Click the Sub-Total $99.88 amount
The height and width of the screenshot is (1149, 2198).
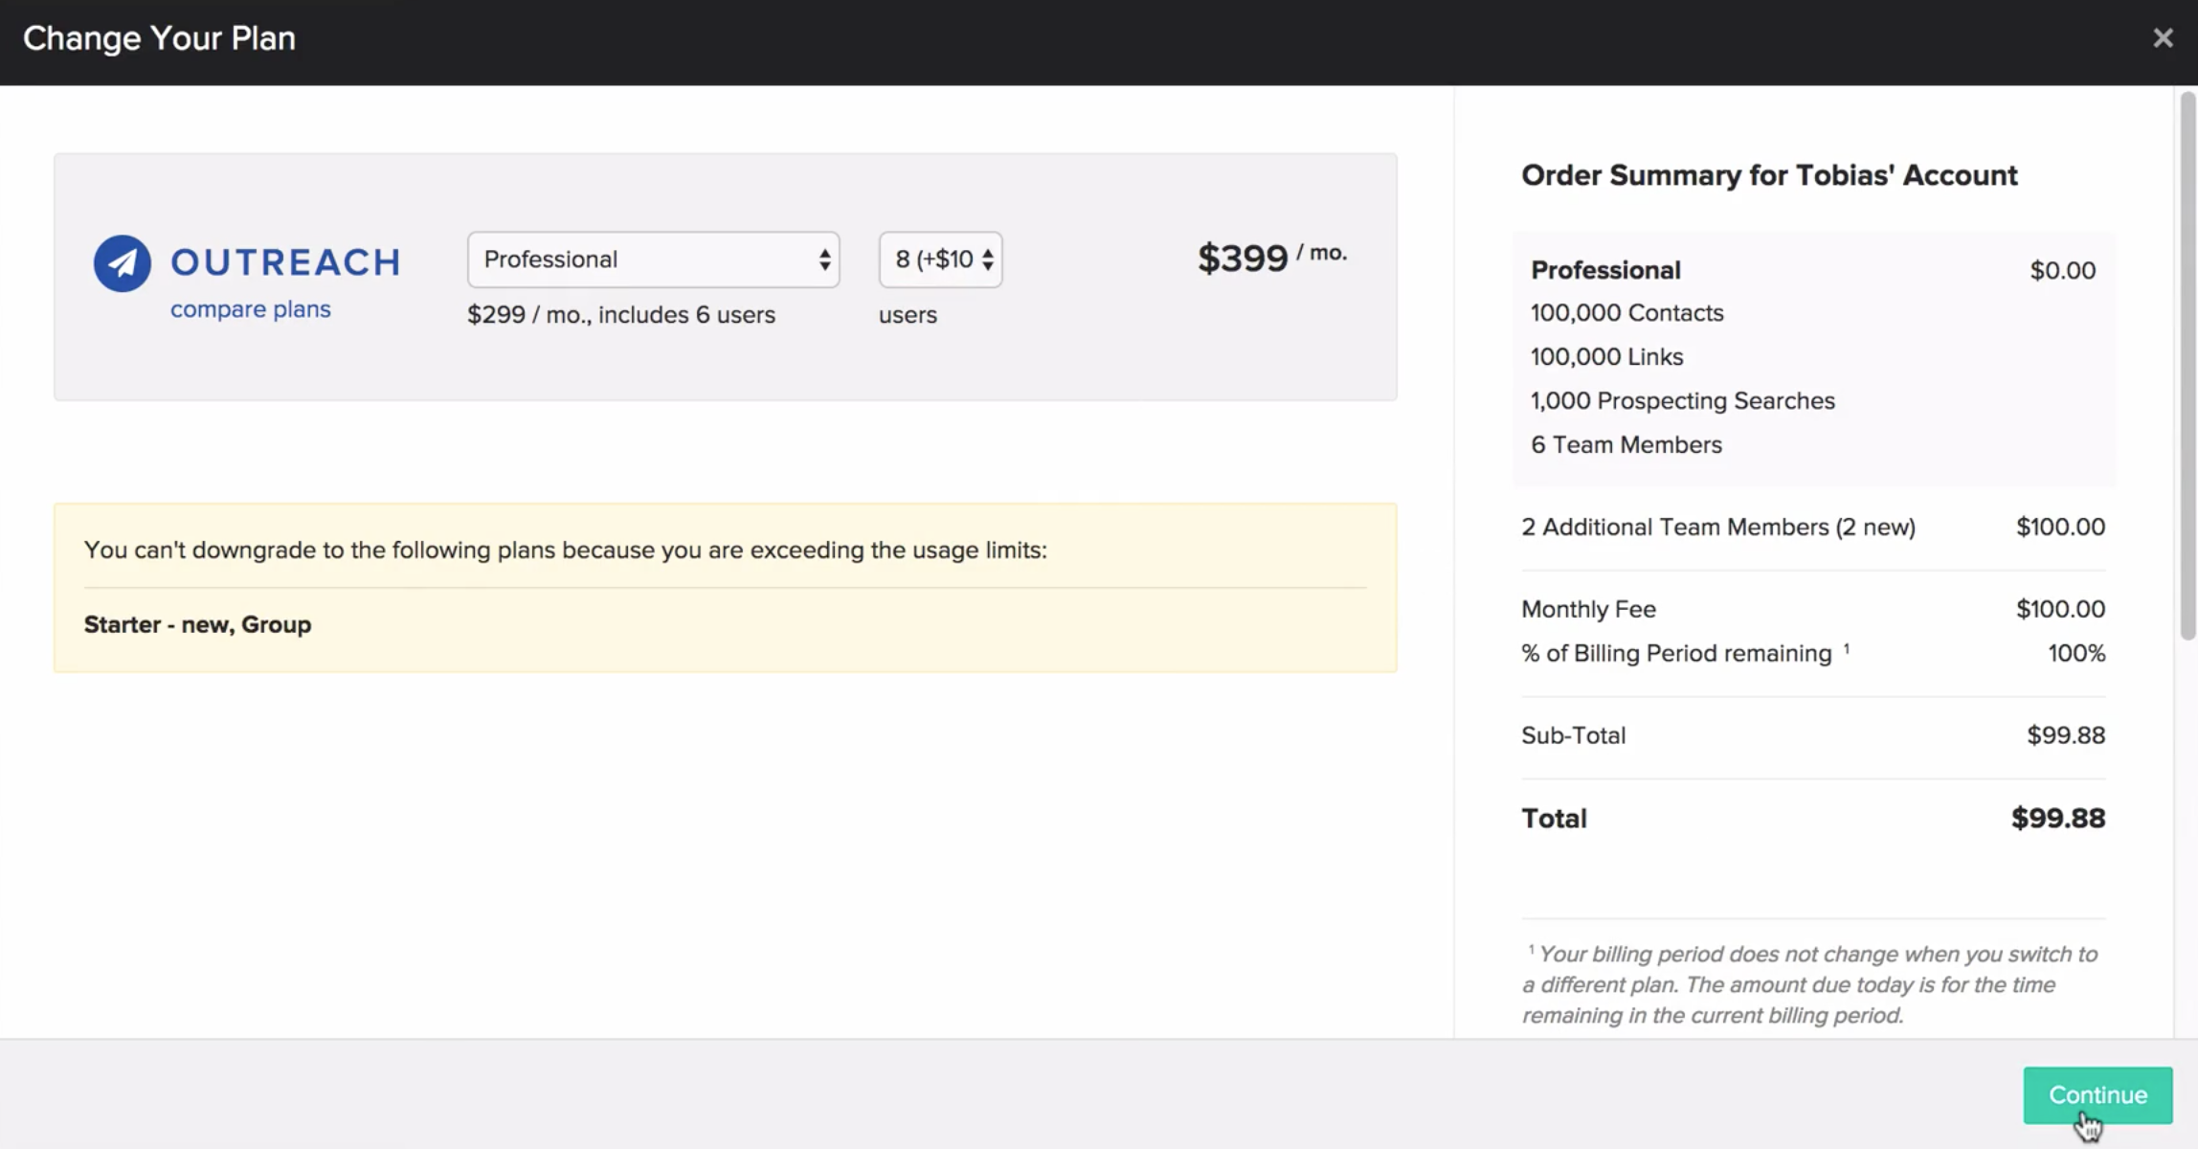point(2066,736)
